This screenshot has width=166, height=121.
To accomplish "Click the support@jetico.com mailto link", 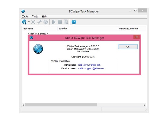I will [x=91, y=68].
